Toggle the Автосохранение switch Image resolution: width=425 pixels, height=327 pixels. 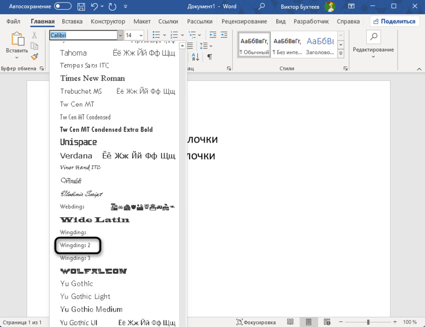pos(63,7)
